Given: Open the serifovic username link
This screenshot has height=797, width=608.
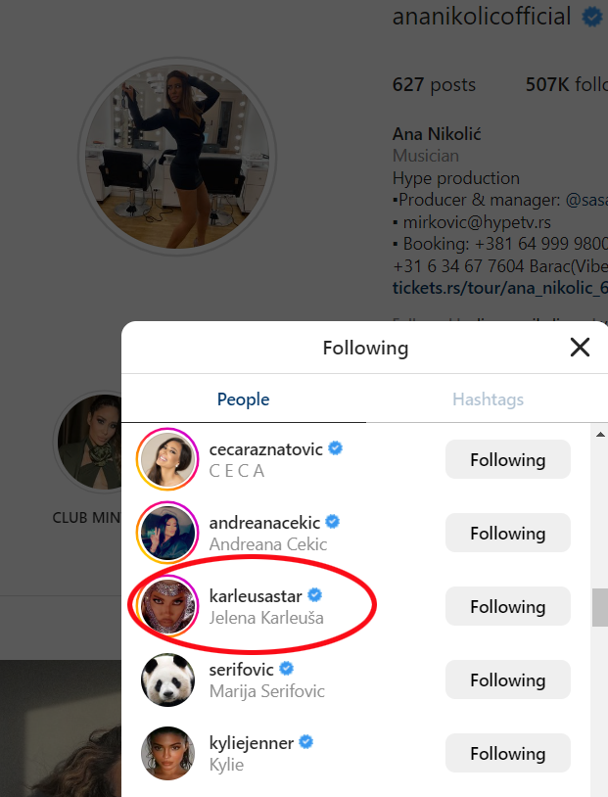Looking at the screenshot, I should pos(243,669).
